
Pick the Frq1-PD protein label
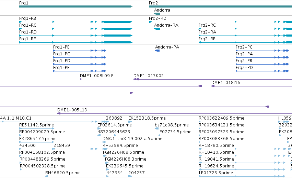[62, 61]
